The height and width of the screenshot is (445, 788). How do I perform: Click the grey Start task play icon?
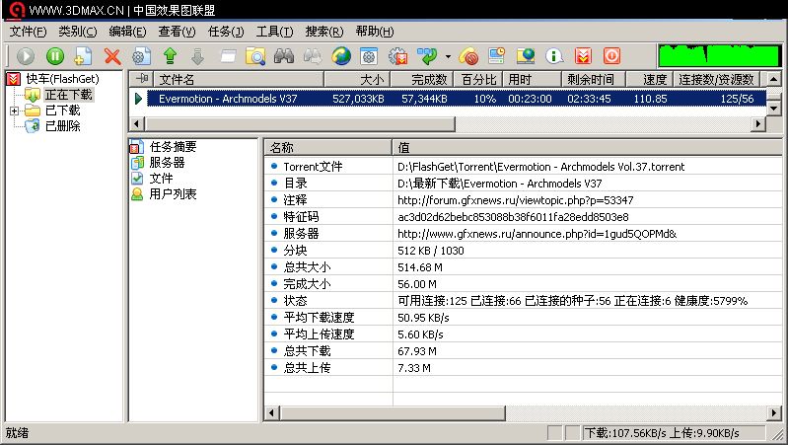(x=26, y=56)
